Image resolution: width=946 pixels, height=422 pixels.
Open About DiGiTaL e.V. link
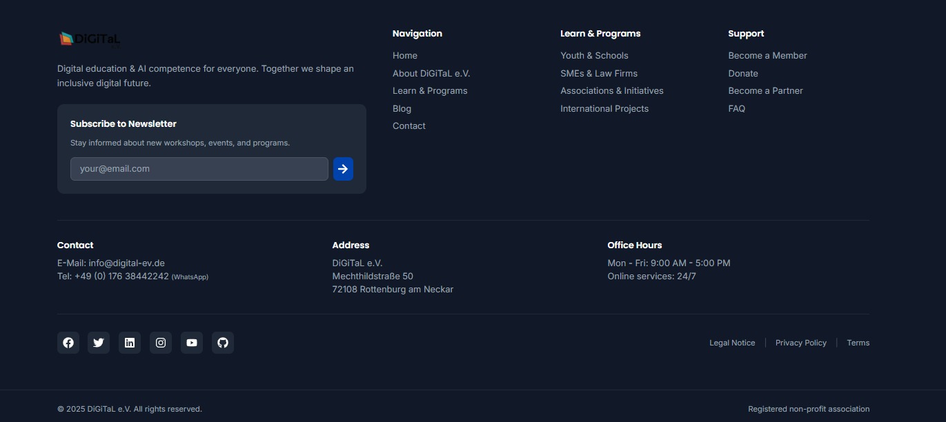tap(431, 74)
